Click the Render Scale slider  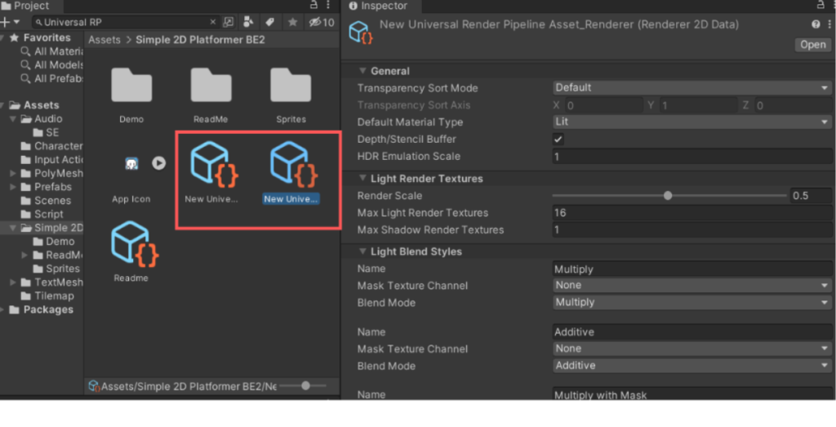click(x=668, y=196)
